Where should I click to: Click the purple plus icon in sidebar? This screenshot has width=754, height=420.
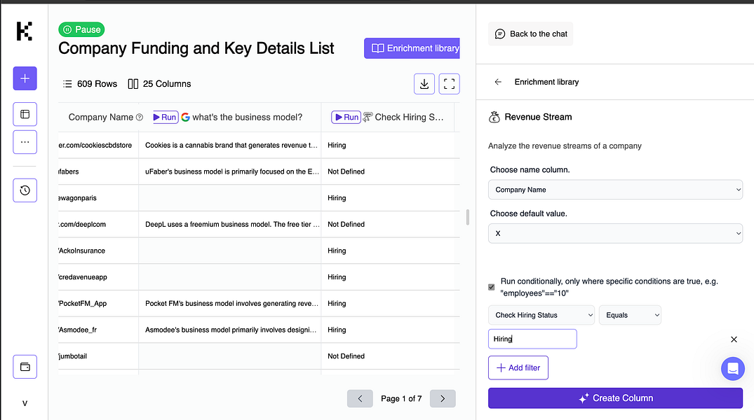point(25,78)
